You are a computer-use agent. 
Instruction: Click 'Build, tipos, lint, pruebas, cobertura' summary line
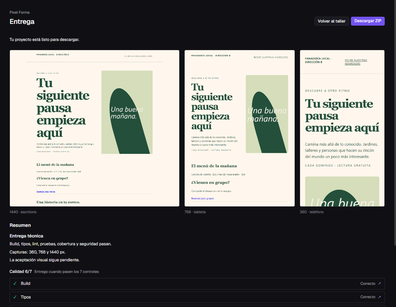(60, 244)
